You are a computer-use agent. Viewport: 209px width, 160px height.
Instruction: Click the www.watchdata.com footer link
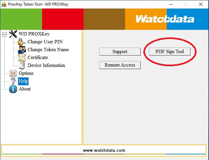[104, 150]
